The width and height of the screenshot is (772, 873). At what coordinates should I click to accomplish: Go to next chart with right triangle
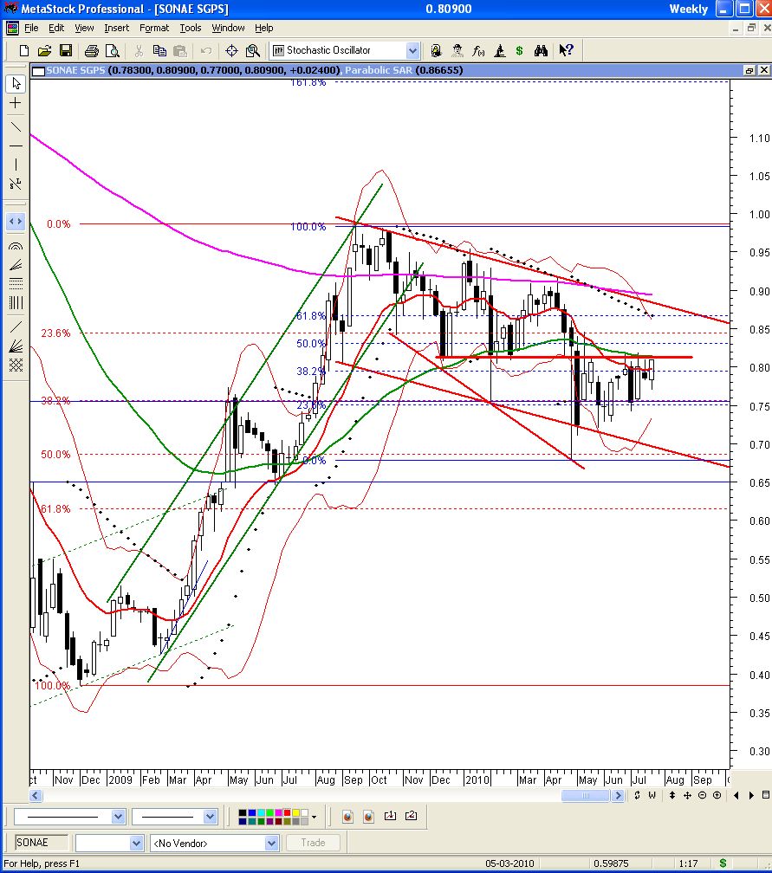tap(751, 796)
